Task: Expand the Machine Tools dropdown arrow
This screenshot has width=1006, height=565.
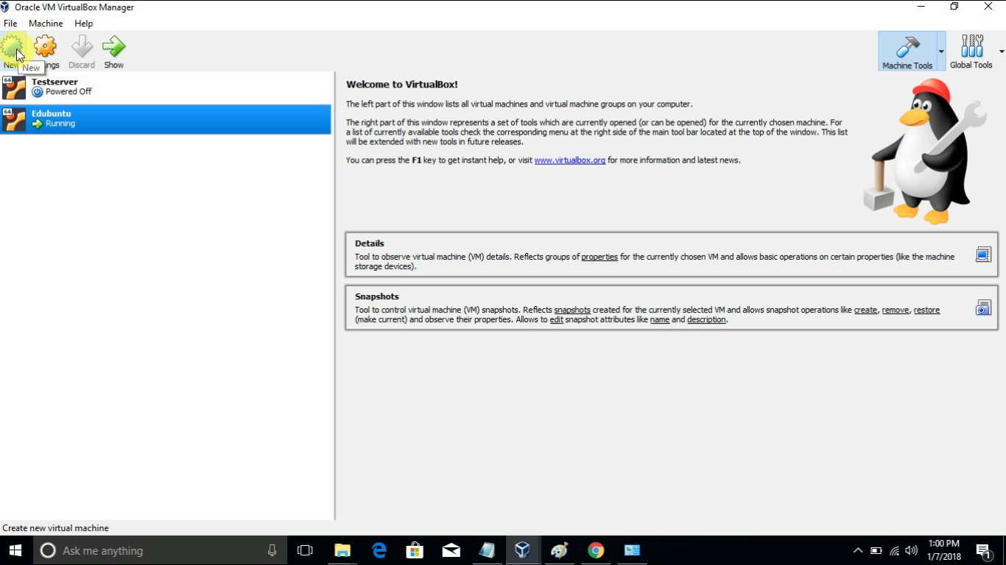Action: point(941,51)
